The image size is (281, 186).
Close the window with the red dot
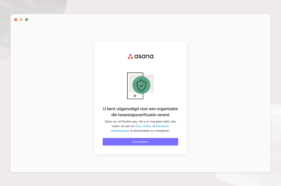click(x=16, y=20)
